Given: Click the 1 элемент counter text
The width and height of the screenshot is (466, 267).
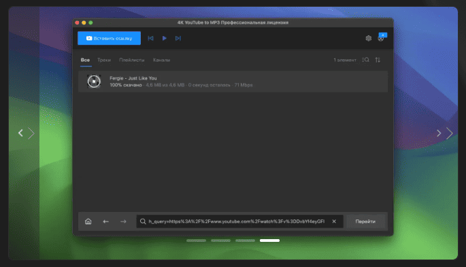Looking at the screenshot, I should pos(345,60).
